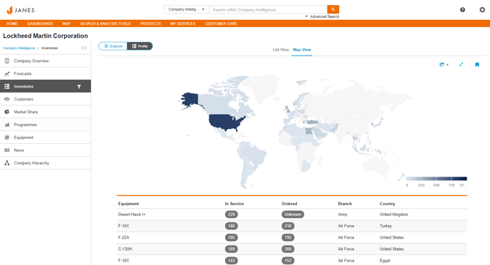
Task: Click the Janes logo
Action: (x=21, y=10)
